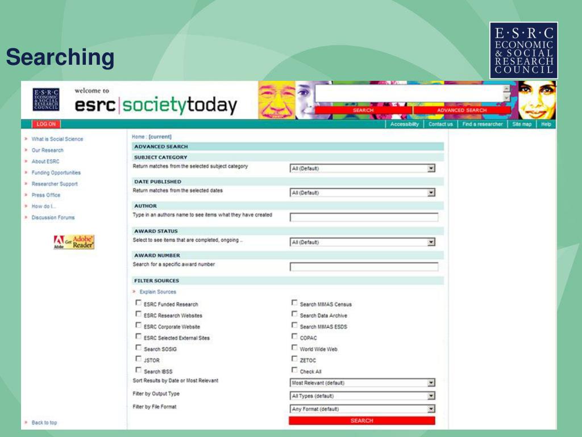Tick the Search MIMAS ESDS checkbox
The width and height of the screenshot is (582, 437).
[x=294, y=325]
